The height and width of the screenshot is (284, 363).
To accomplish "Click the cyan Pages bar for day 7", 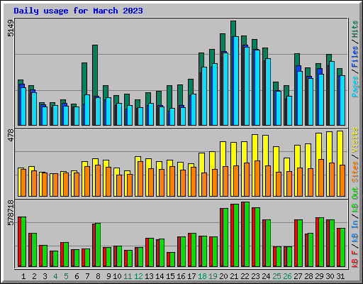I will (87, 110).
